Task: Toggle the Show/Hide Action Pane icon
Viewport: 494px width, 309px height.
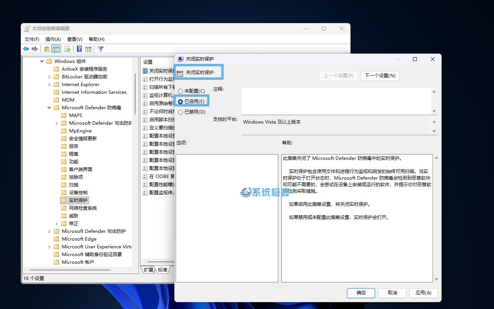Action: pyautogui.click(x=88, y=49)
